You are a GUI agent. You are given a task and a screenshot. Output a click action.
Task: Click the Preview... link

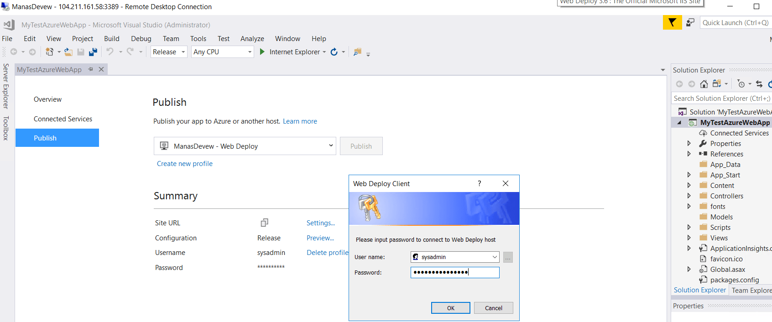point(320,238)
